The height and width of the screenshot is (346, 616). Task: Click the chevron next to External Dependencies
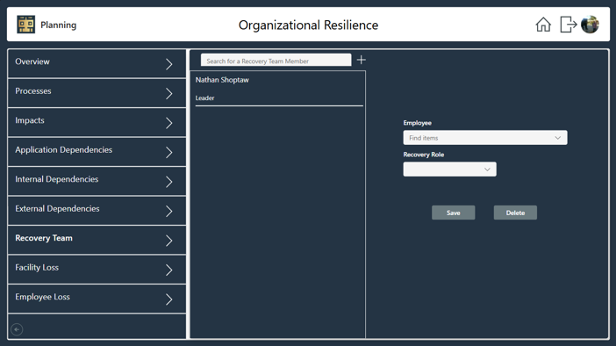[x=169, y=212]
